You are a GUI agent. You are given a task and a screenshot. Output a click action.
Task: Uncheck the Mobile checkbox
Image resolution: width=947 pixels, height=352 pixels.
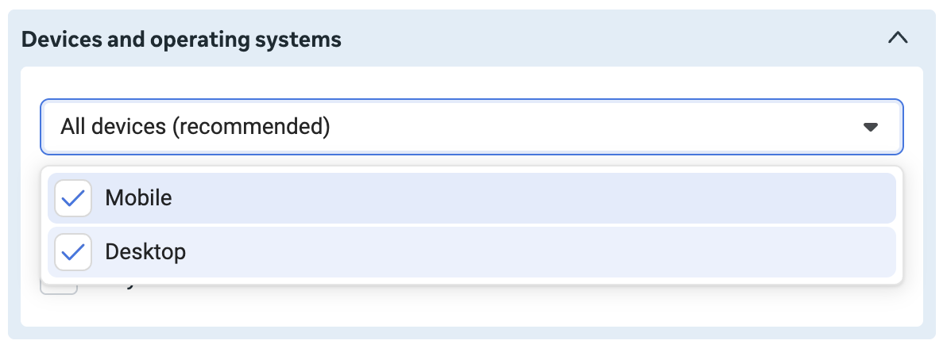[x=73, y=197]
